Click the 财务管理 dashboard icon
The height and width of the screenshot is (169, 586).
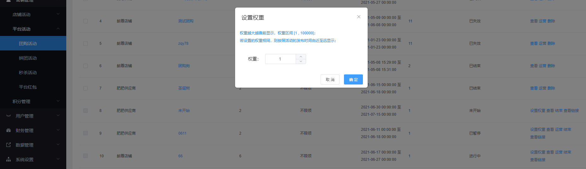[9, 131]
